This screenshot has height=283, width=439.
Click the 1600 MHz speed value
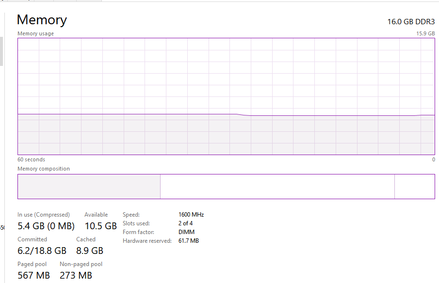tap(191, 215)
